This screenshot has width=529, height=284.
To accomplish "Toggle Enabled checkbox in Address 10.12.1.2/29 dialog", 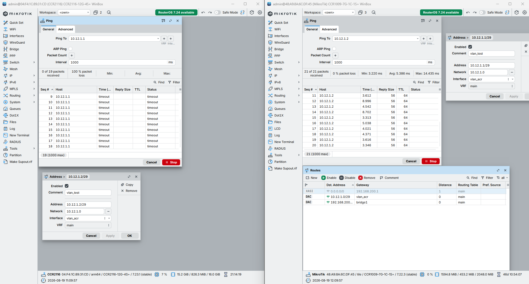I will click(67, 186).
